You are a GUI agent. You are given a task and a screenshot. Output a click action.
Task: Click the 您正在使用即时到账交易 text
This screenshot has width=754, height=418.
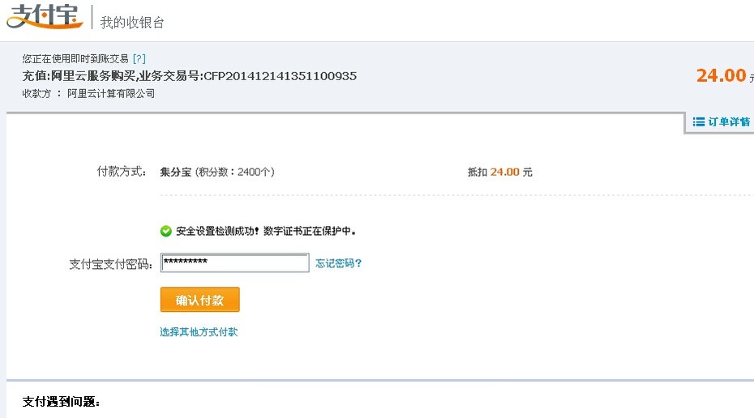click(75, 58)
